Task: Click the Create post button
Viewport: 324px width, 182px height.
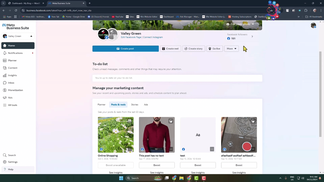Action: point(126,49)
